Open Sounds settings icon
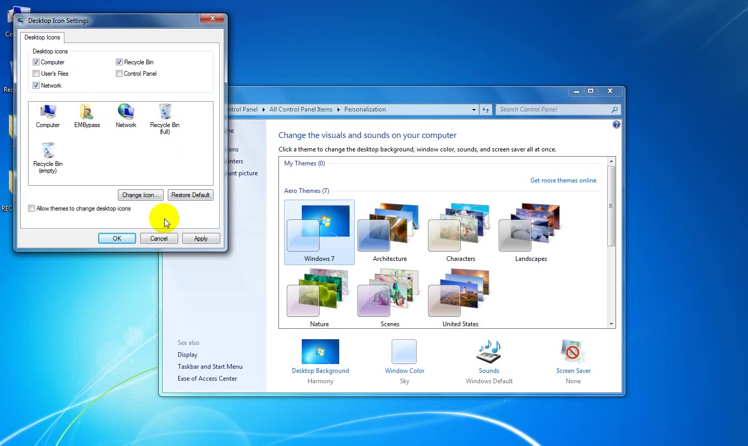 tap(489, 352)
